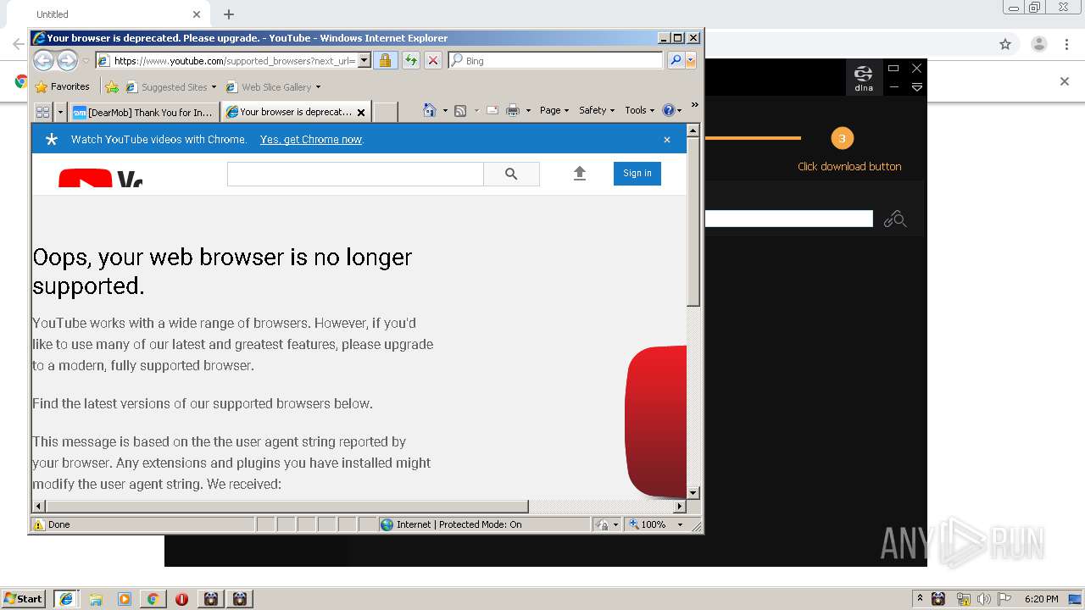Click the yellow warning icon in IE status bar

[x=38, y=524]
